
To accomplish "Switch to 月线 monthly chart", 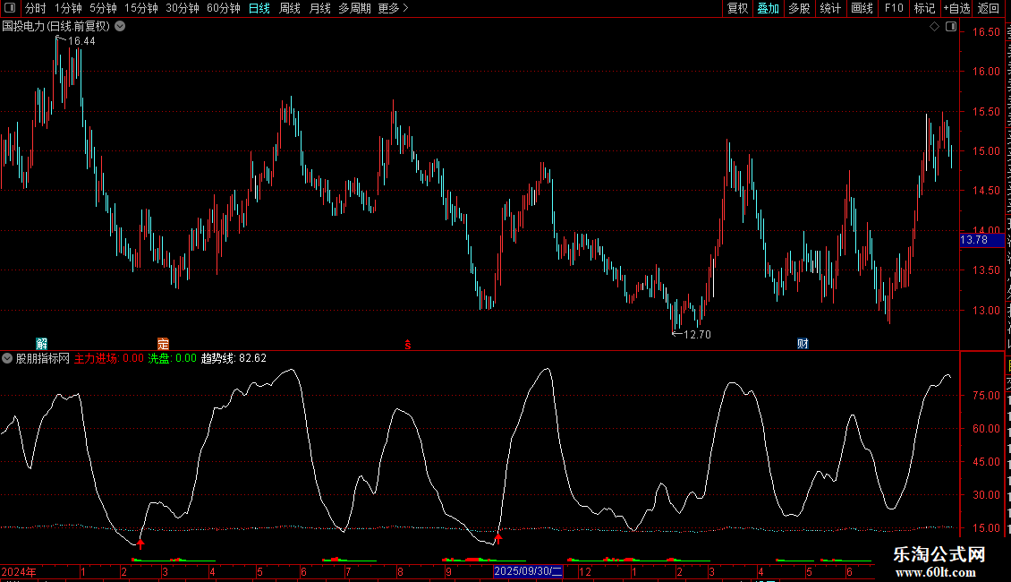I will [319, 8].
